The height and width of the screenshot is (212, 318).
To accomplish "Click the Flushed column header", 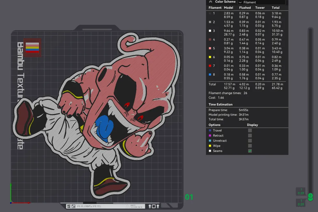I will point(245,8).
